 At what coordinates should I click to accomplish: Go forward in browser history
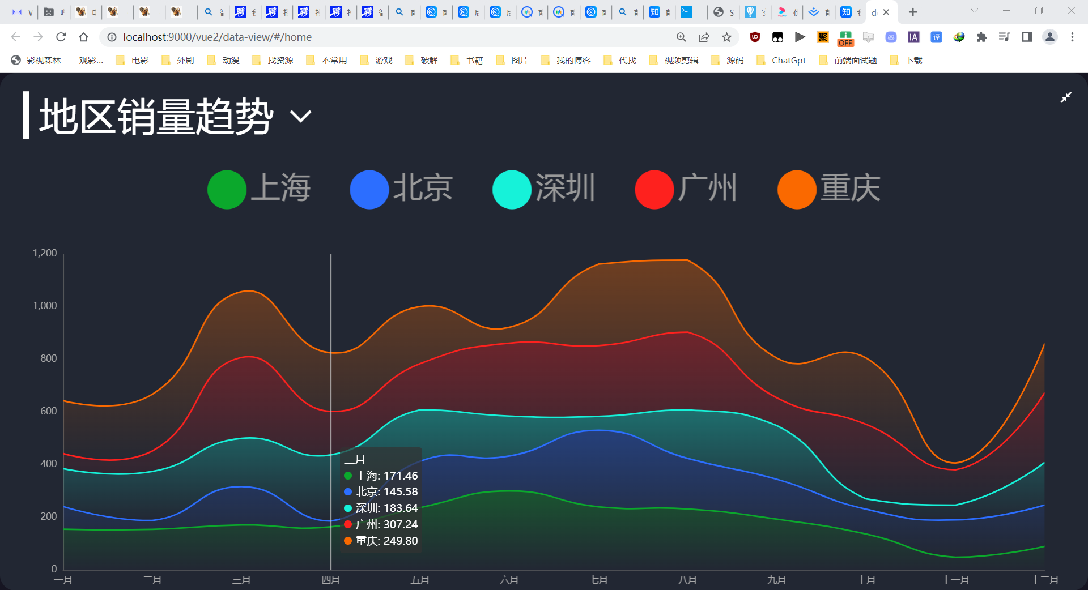point(38,37)
